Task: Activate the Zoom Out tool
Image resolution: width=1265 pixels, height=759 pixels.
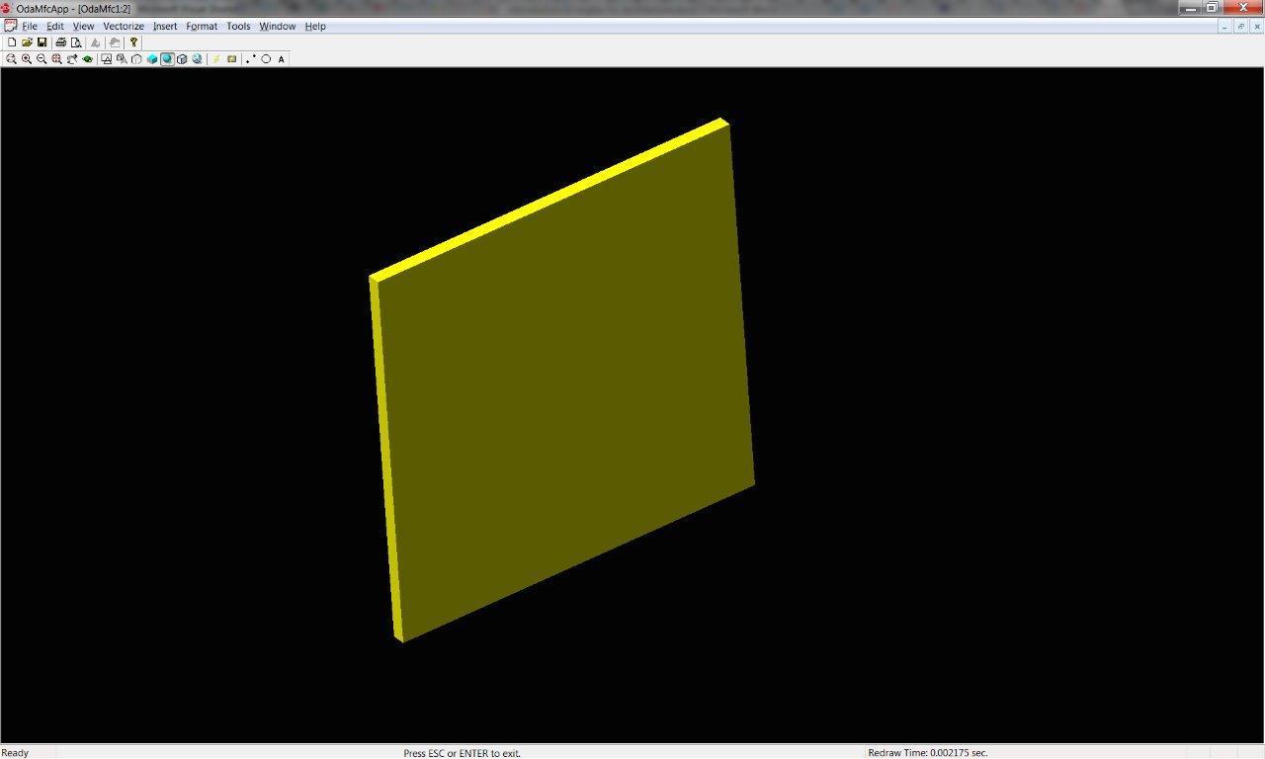Action: point(42,58)
